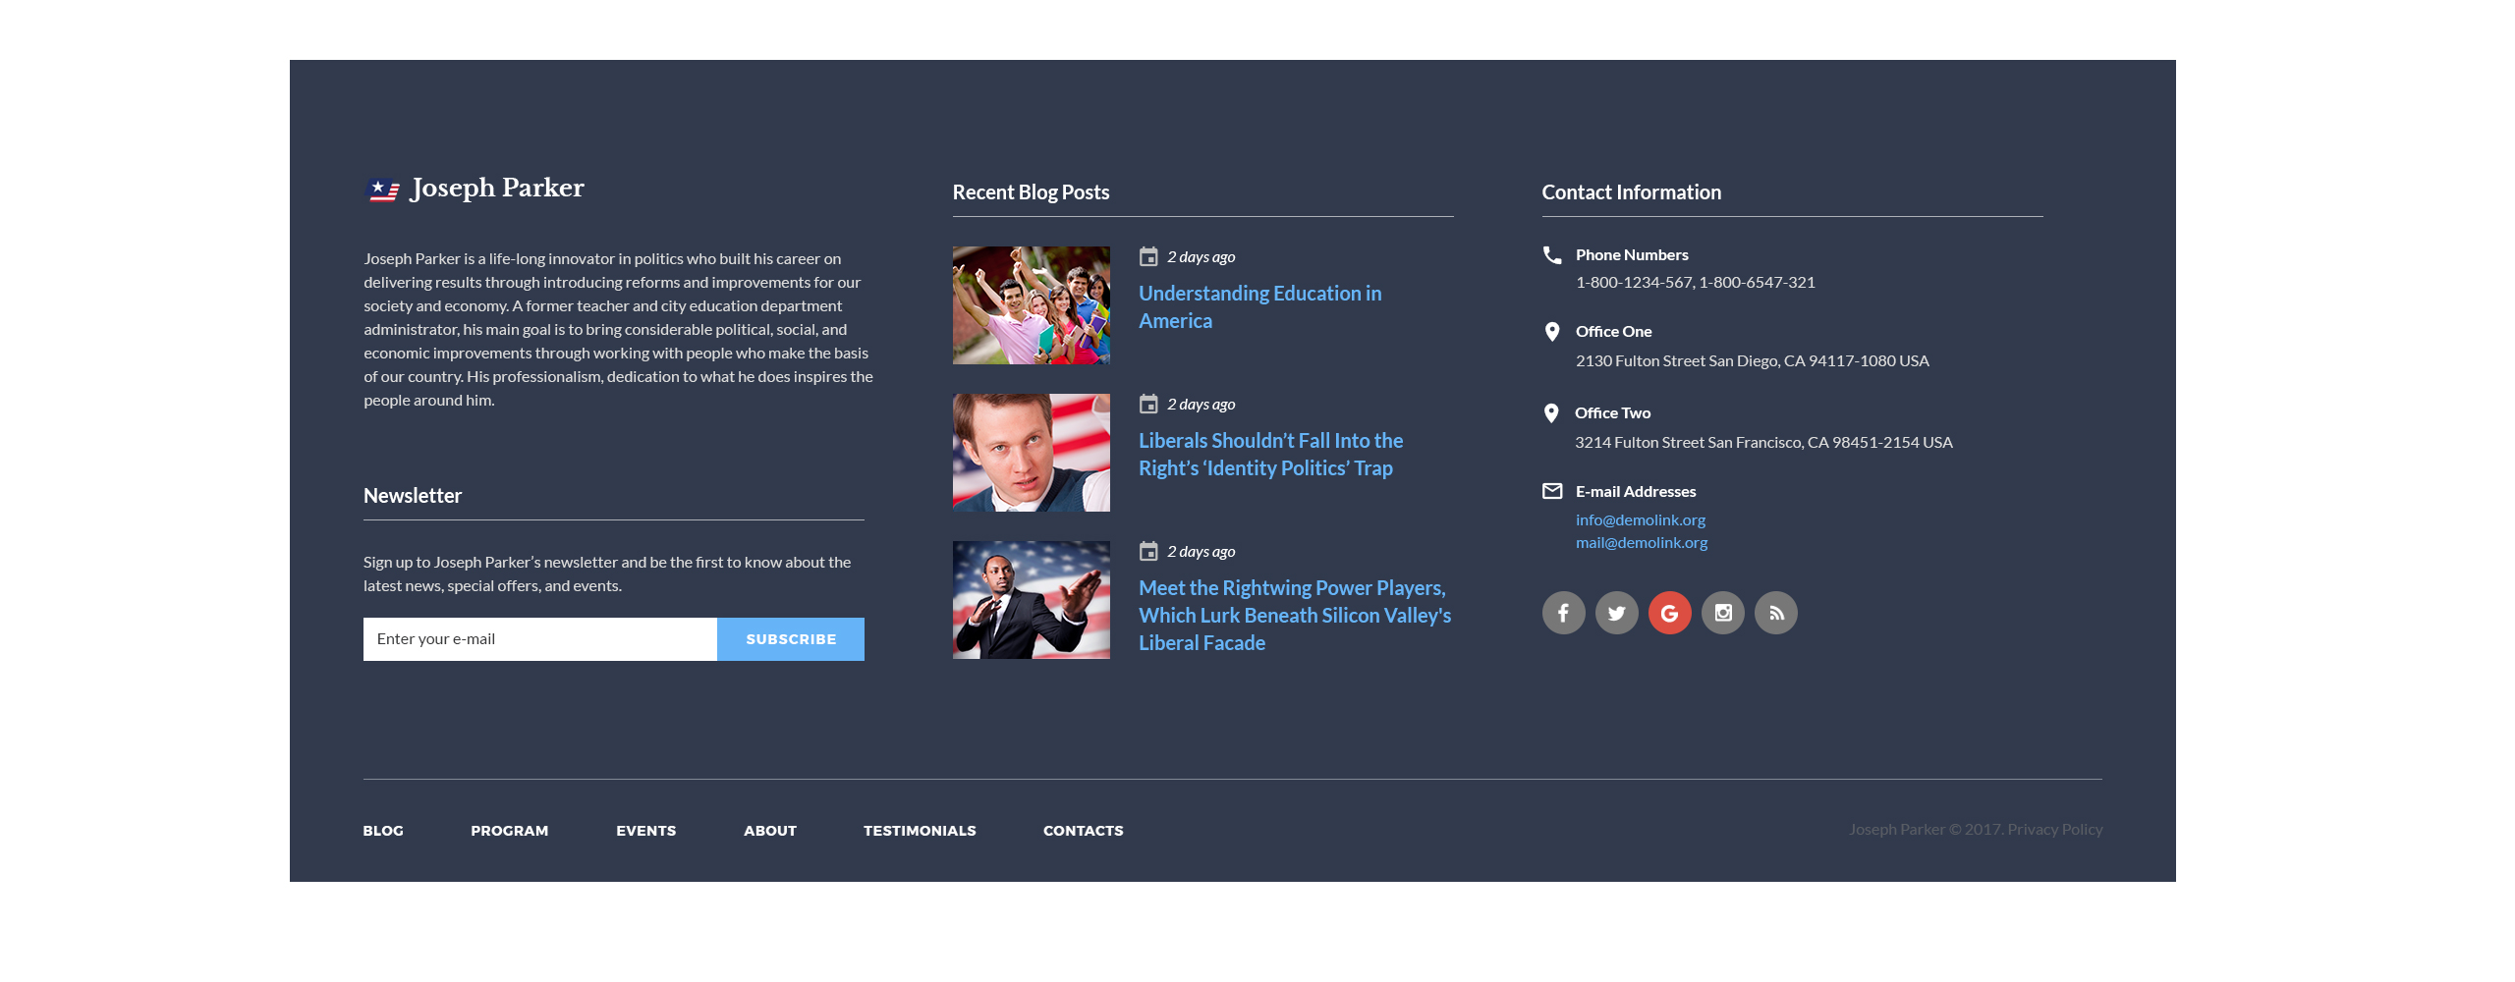2515x982 pixels.
Task: Open the RSS feed icon
Action: (x=1775, y=613)
